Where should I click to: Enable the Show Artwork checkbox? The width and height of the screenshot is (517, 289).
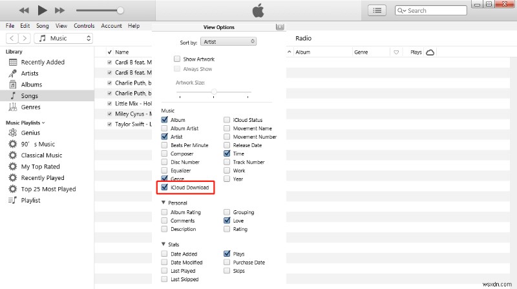pyautogui.click(x=177, y=59)
